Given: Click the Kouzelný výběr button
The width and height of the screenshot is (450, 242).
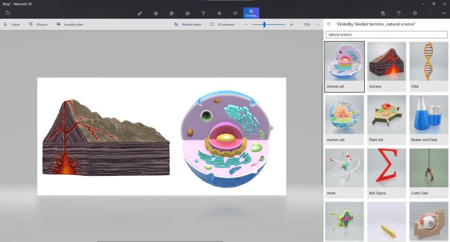Looking at the screenshot, I should tap(70, 25).
